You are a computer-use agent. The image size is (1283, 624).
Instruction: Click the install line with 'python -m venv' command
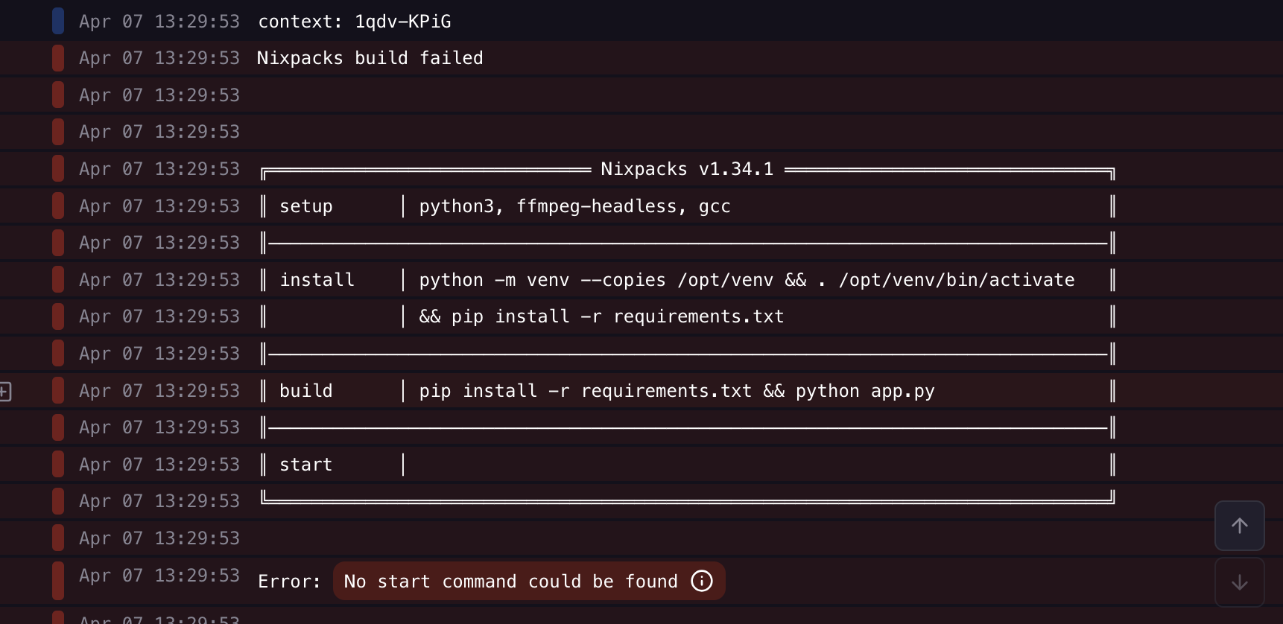tap(746, 280)
